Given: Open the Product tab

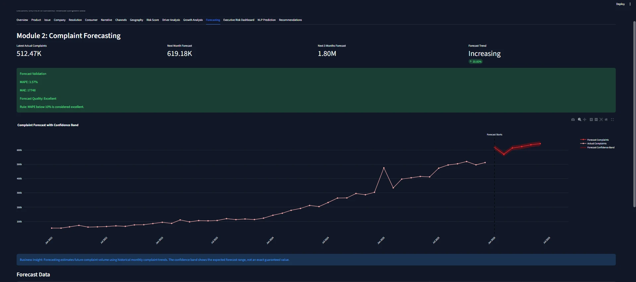Looking at the screenshot, I should point(36,20).
